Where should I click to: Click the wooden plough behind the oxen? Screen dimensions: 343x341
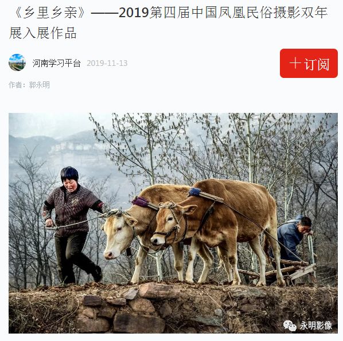284,269
